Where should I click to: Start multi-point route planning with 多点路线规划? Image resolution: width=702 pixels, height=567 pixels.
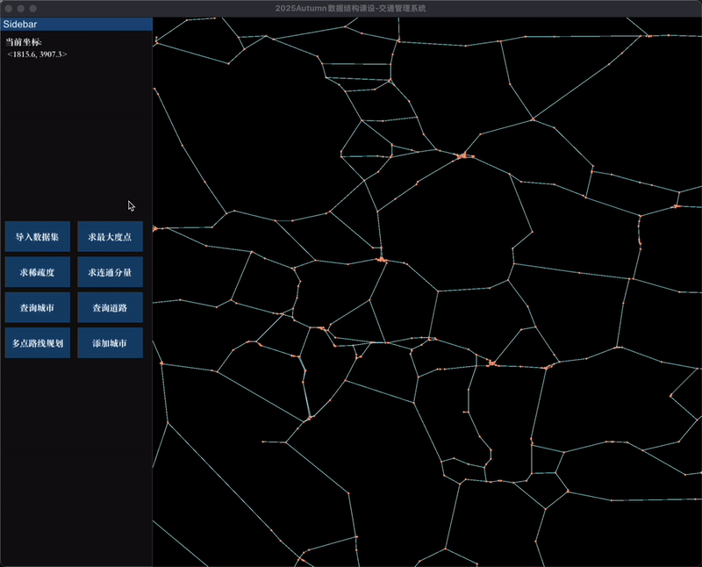36,341
